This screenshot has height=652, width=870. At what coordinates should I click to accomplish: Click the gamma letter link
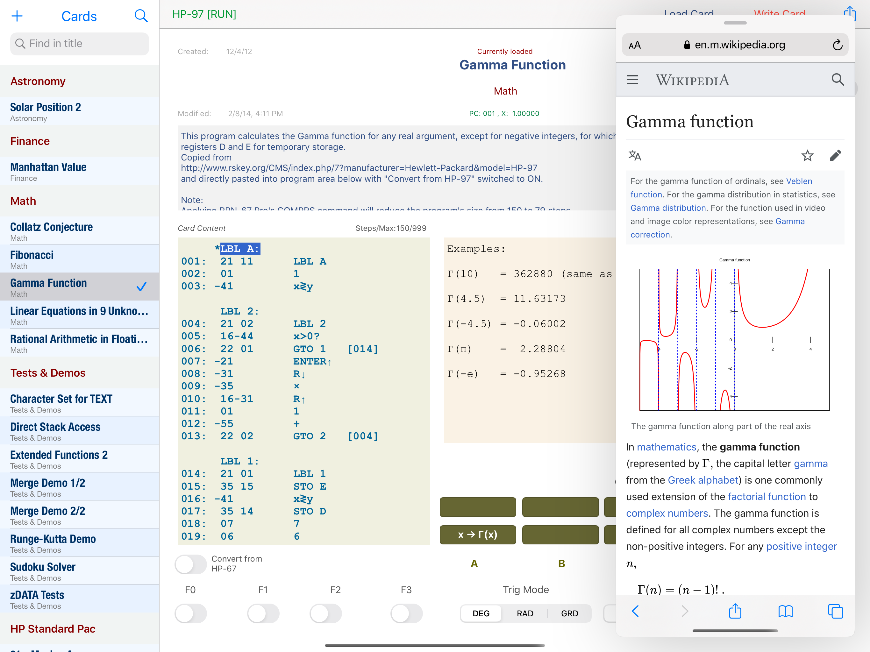point(811,464)
